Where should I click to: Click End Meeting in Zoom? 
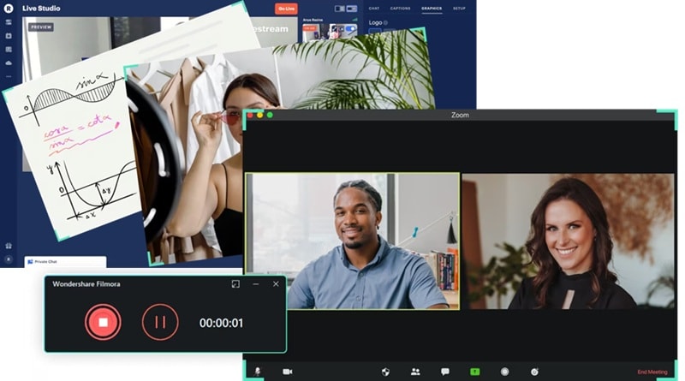coord(652,372)
